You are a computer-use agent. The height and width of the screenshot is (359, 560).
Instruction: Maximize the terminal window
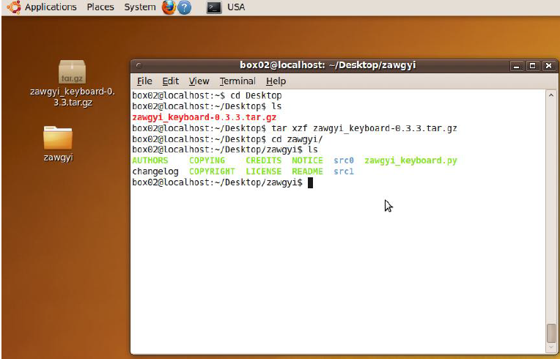click(532, 66)
